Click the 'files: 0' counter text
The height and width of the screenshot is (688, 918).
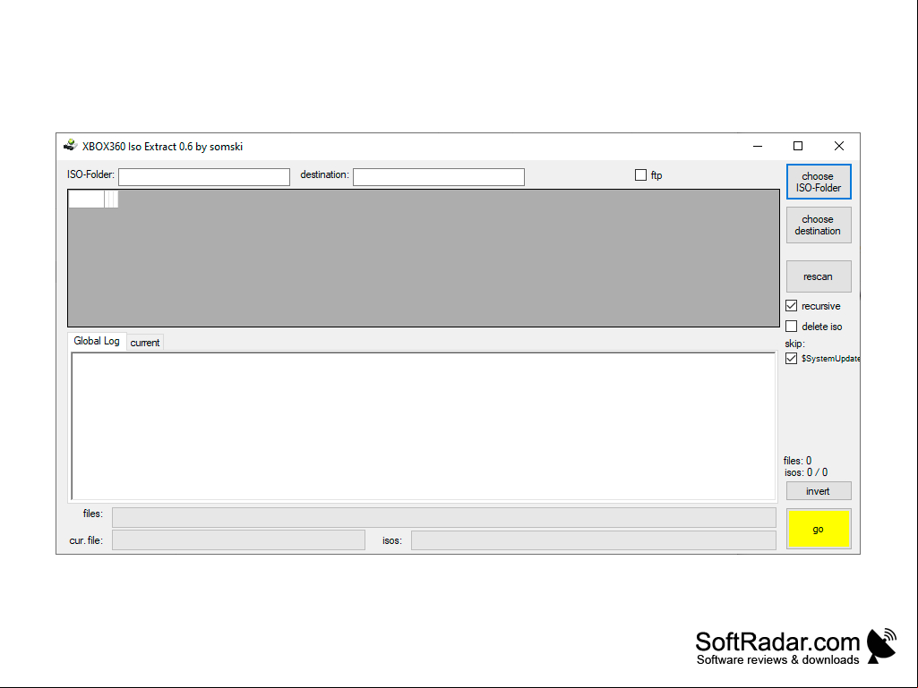pyautogui.click(x=797, y=461)
